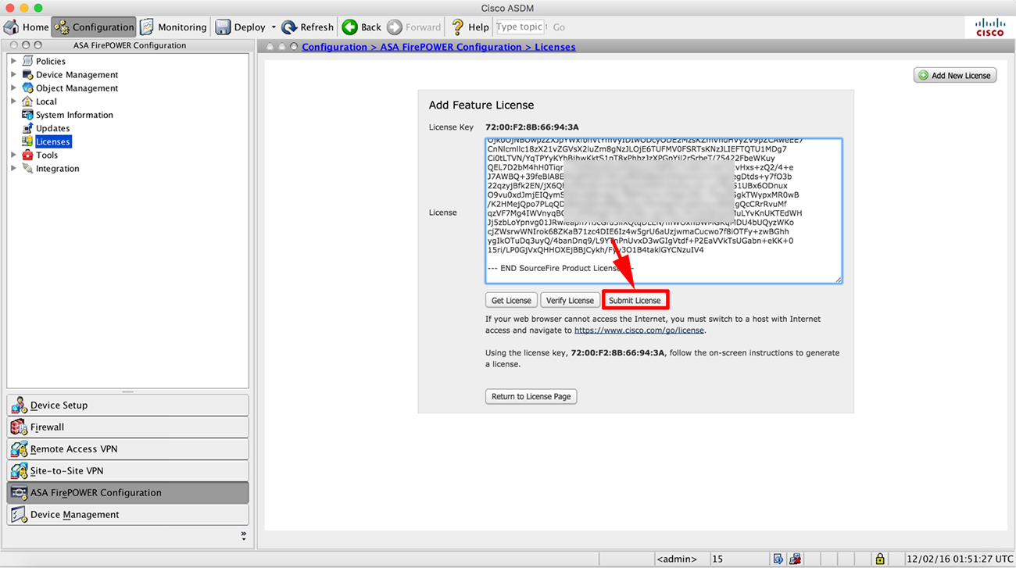Click the Verify License button

(x=570, y=300)
